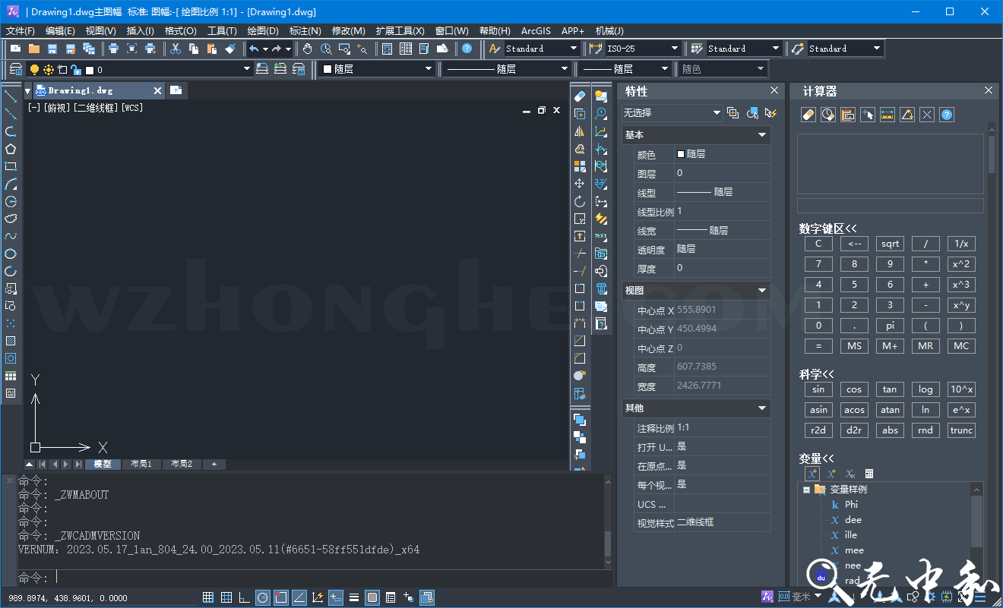Toggle Ortho mode in status bar
Viewport: 1003px width, 608px height.
point(244,597)
